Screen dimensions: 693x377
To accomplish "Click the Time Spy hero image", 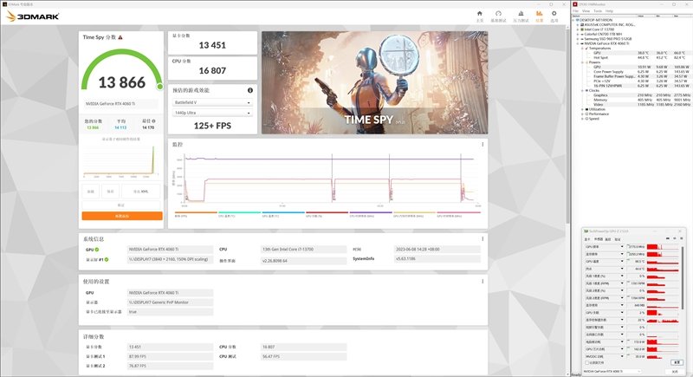I will [x=375, y=82].
